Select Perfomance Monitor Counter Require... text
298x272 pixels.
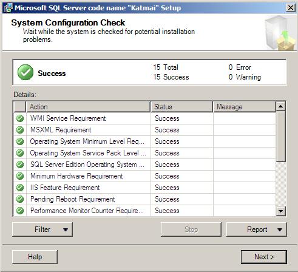[87, 211]
